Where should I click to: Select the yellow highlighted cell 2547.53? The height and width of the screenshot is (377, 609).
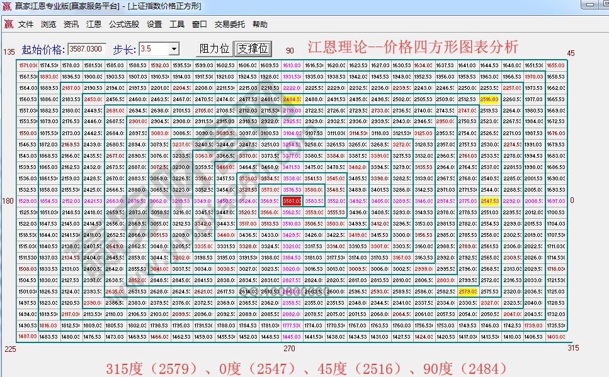(489, 200)
